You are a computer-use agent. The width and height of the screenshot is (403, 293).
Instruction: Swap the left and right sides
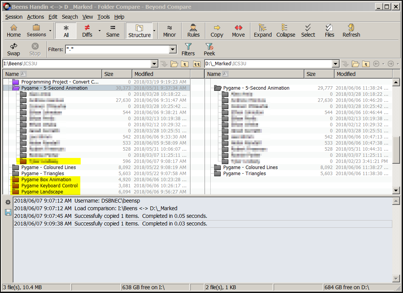click(x=13, y=50)
